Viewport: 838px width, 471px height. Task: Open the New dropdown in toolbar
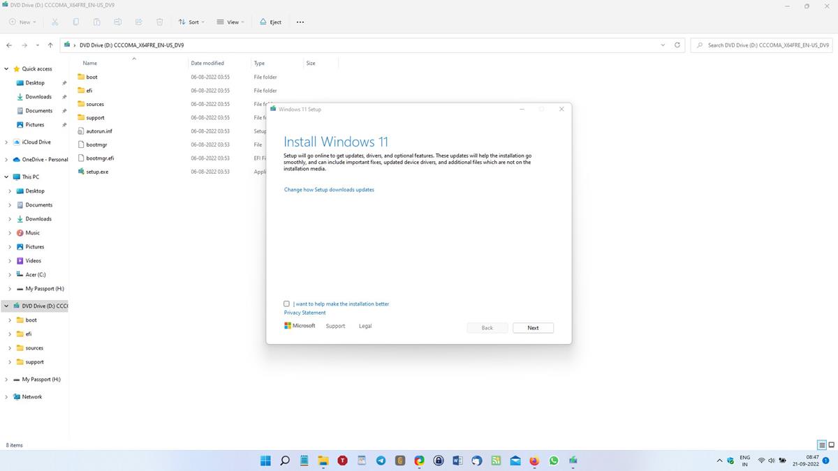(x=22, y=22)
